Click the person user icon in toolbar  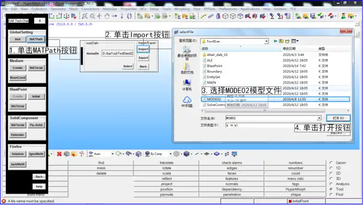tap(343, 16)
